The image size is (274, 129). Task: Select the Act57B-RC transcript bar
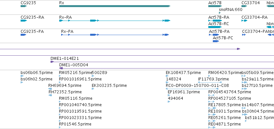(x=215, y=27)
